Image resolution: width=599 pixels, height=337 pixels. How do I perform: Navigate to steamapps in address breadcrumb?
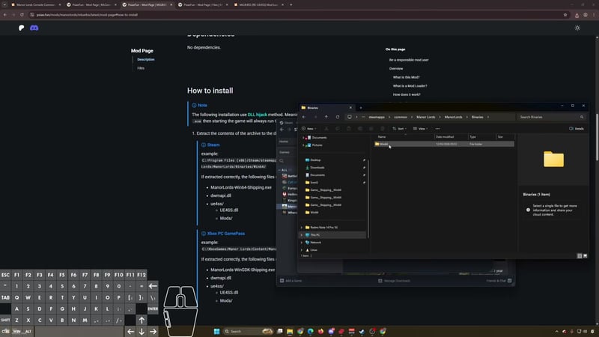pyautogui.click(x=377, y=117)
